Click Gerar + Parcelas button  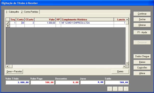click(x=14, y=72)
